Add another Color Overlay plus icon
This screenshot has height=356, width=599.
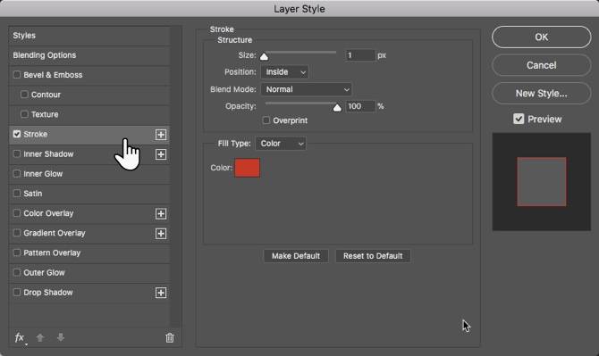(x=161, y=214)
